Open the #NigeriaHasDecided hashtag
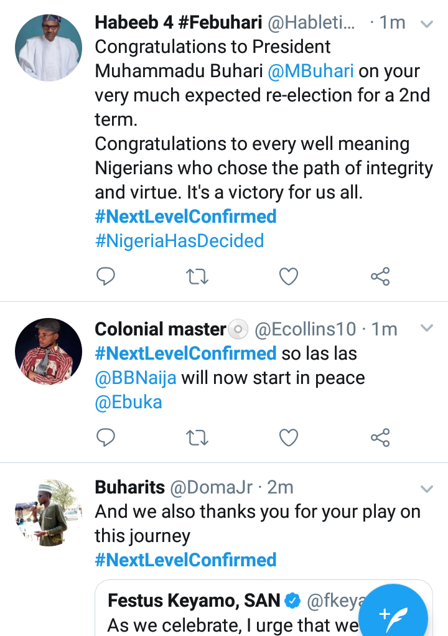448x636 pixels. 179,240
